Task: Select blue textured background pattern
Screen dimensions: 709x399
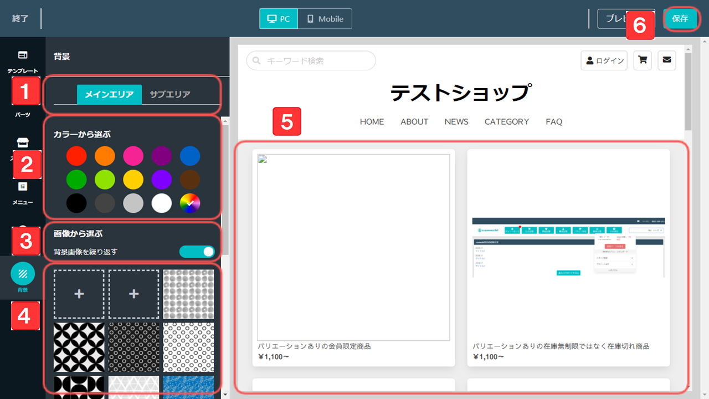Action: [188, 387]
